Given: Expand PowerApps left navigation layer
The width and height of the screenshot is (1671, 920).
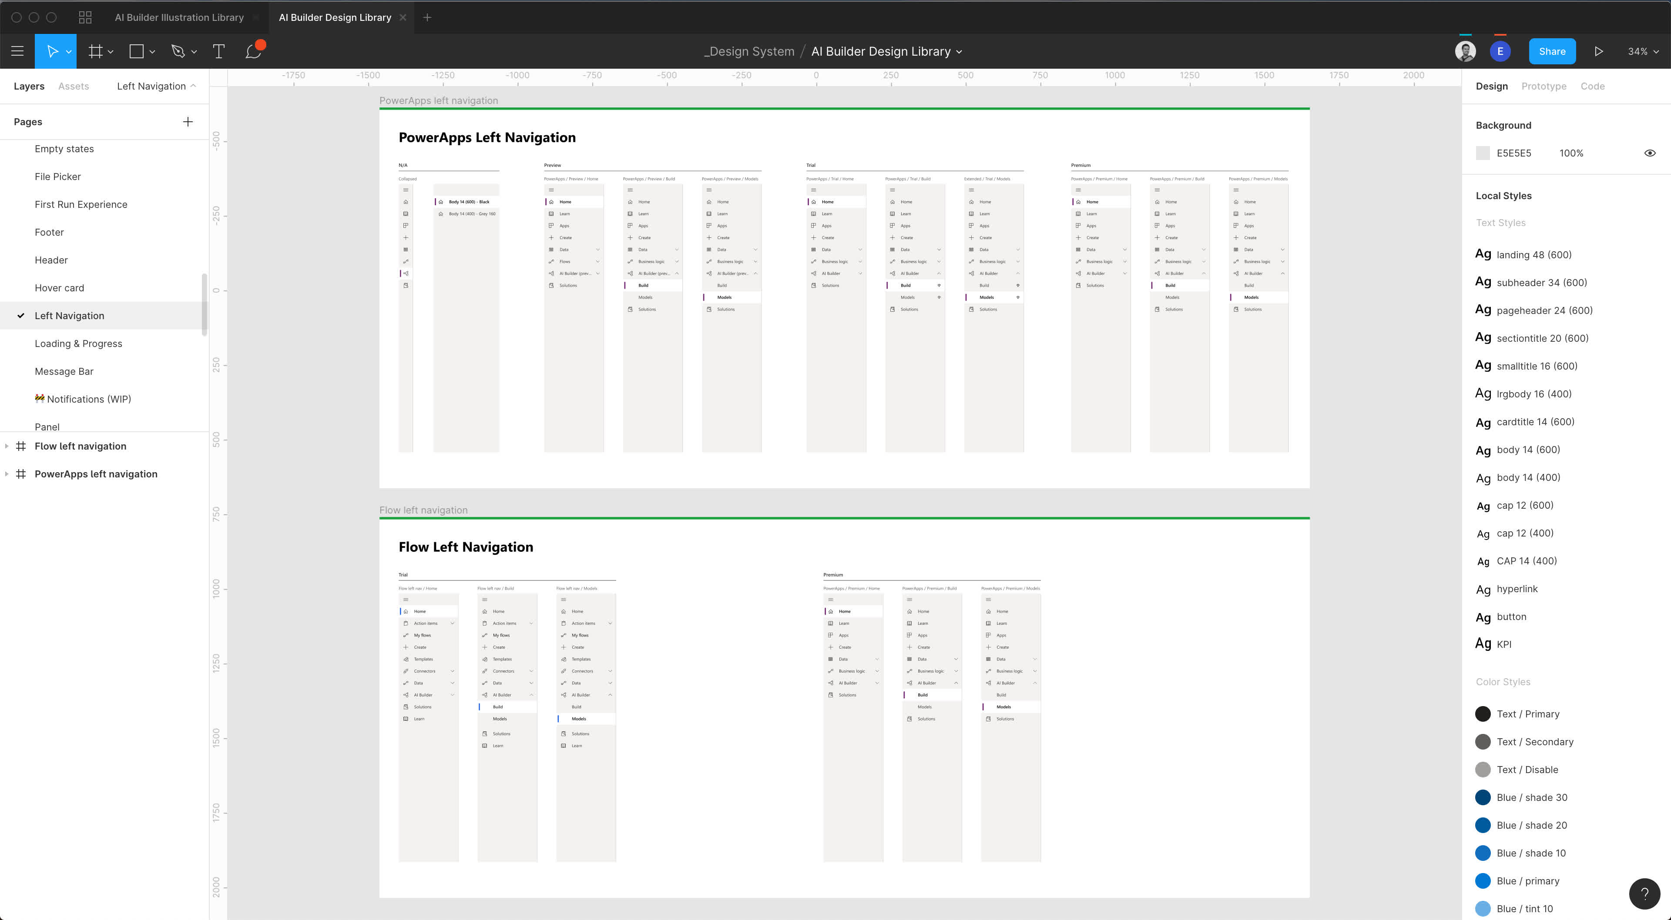Looking at the screenshot, I should tap(7, 474).
